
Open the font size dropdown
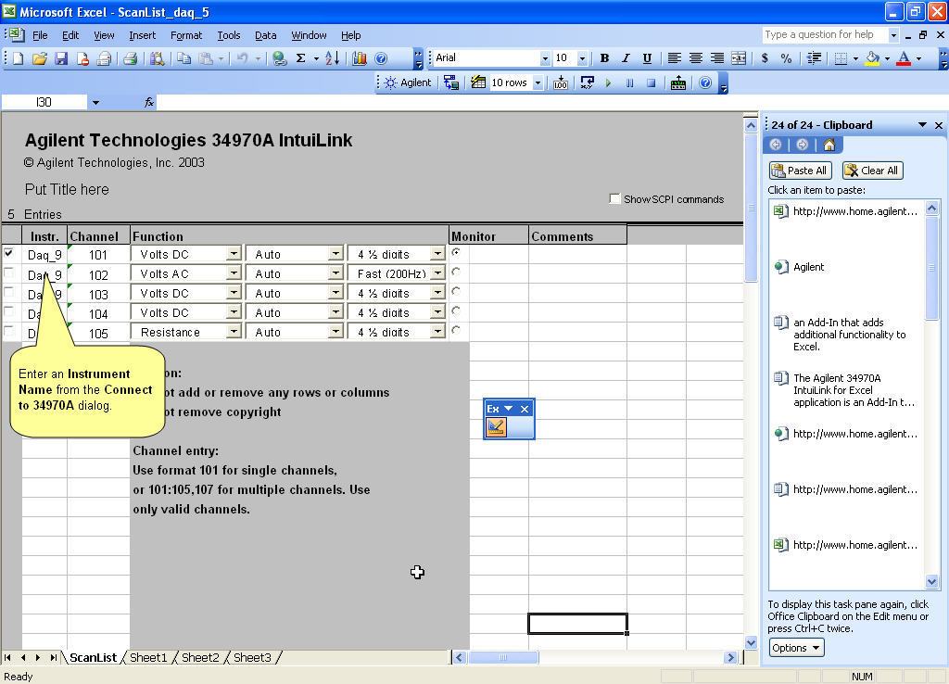[582, 58]
